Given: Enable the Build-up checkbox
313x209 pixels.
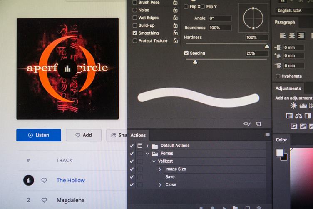Looking at the screenshot, I should coord(135,25).
